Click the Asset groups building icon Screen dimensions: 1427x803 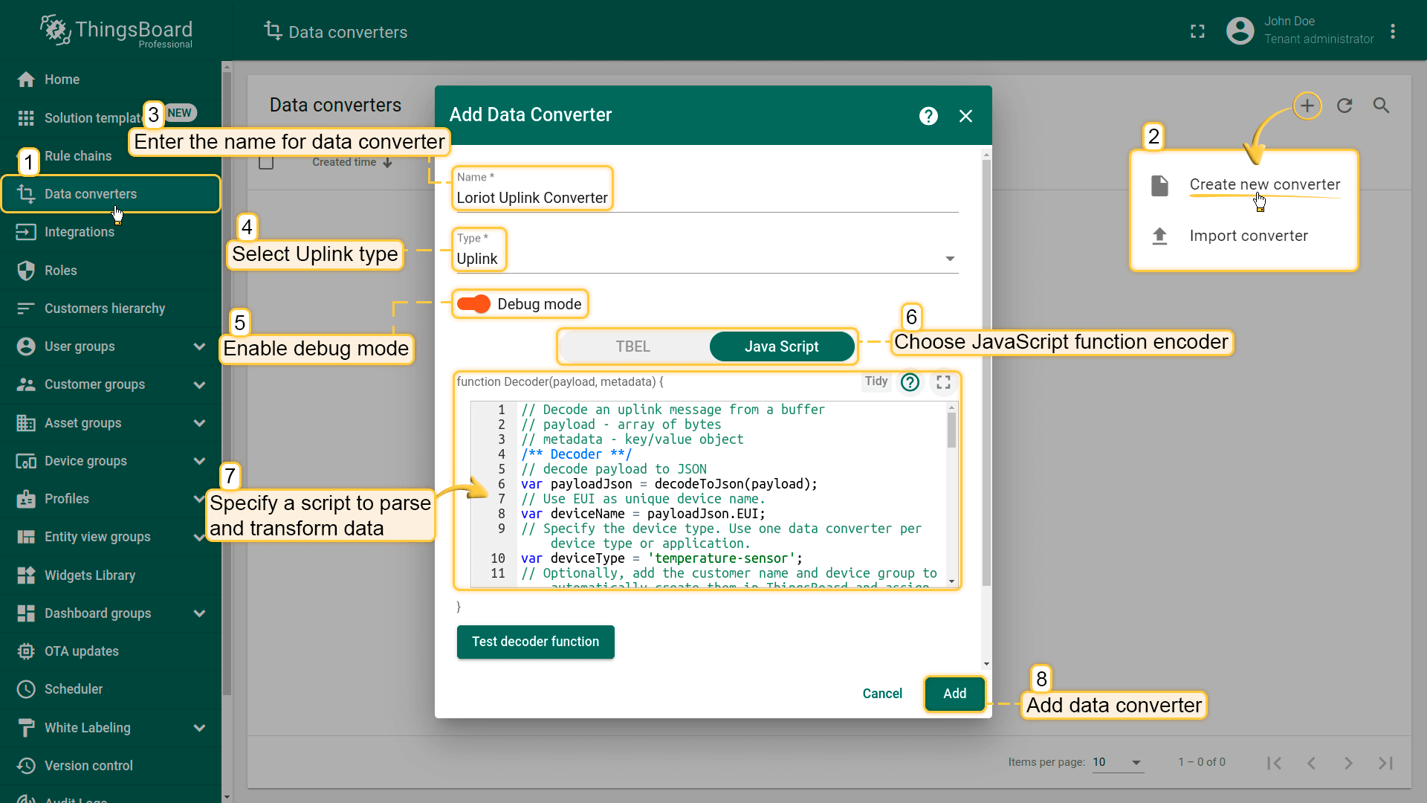pos(26,423)
